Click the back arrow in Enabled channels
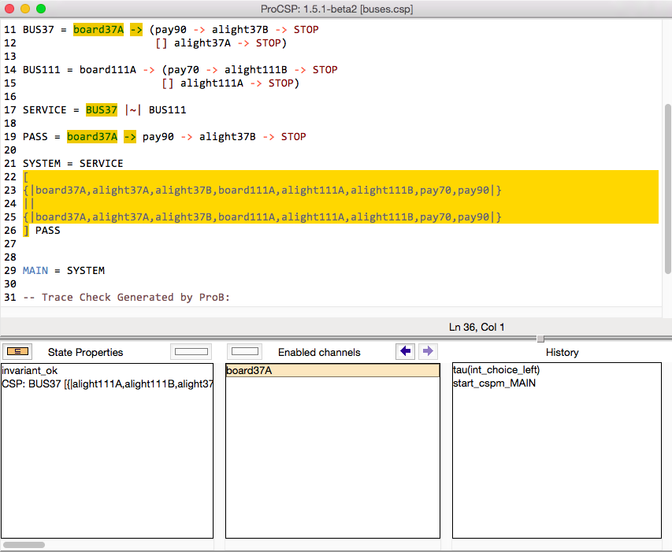 (406, 351)
